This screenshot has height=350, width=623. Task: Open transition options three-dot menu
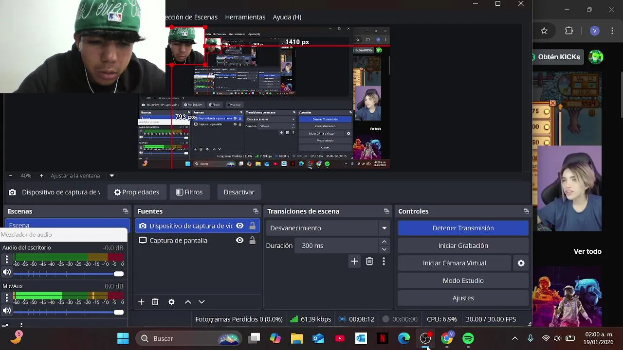click(x=384, y=262)
